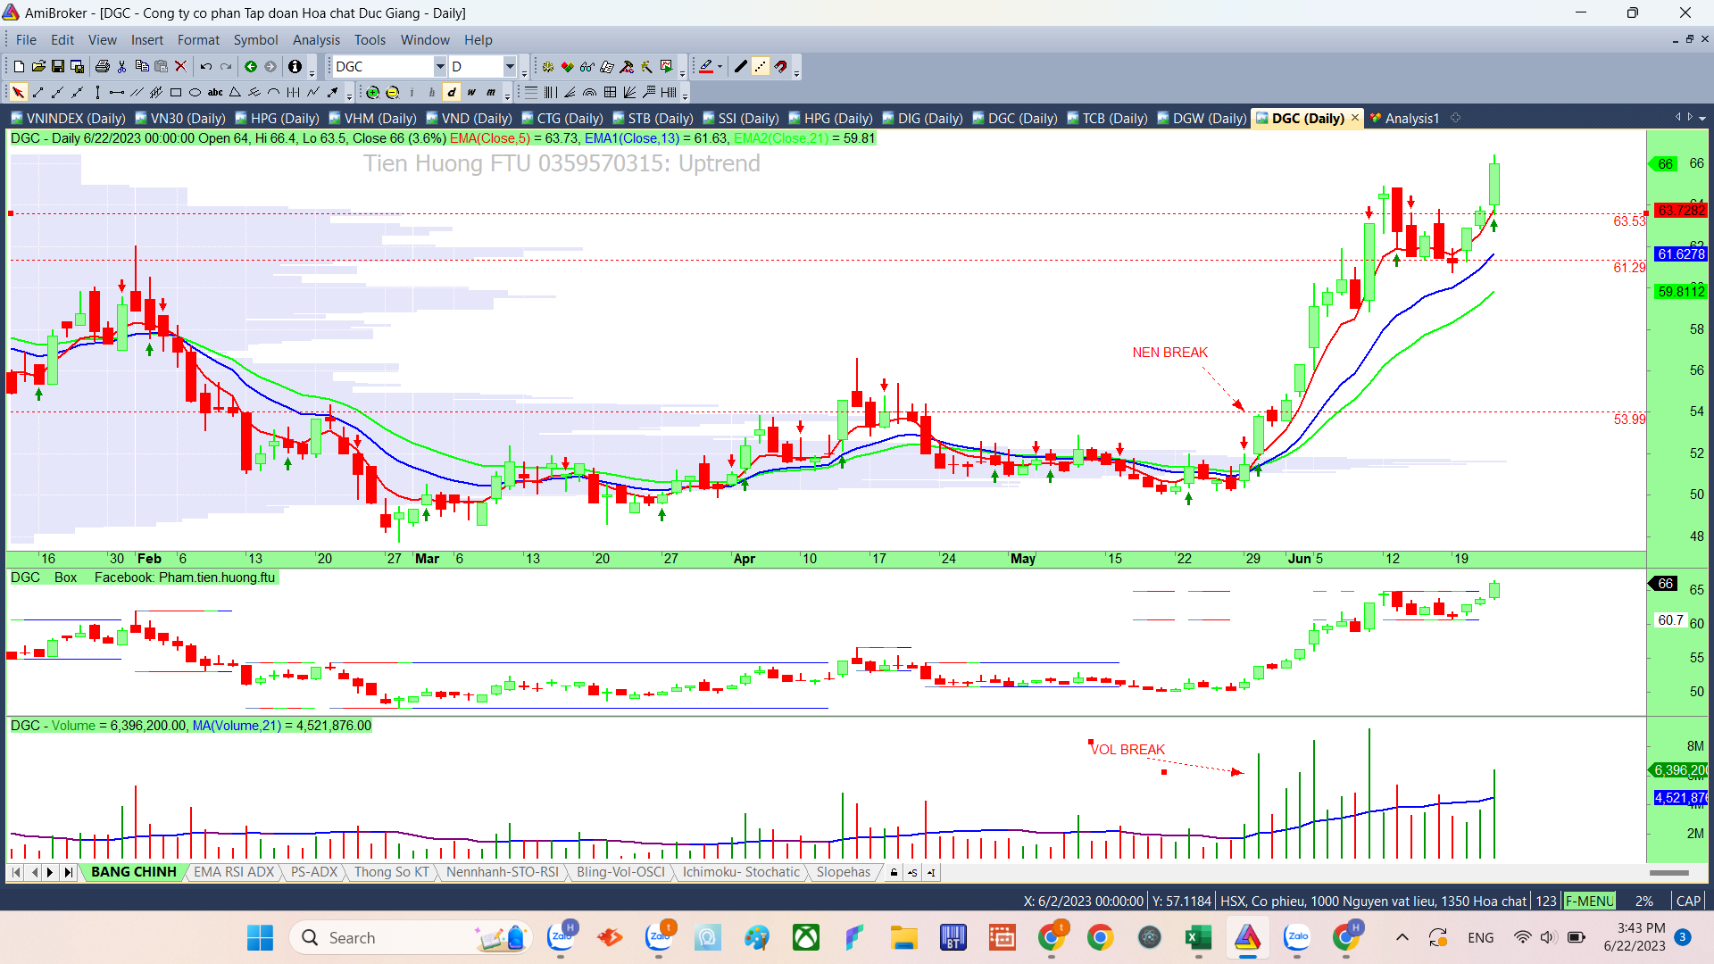This screenshot has height=964, width=1714.
Task: Select the rectangle drawing tool
Action: point(176,93)
